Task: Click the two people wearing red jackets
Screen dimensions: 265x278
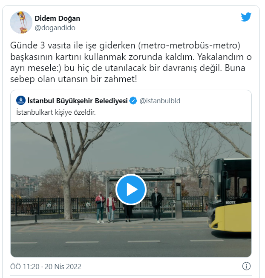Action: (106, 207)
